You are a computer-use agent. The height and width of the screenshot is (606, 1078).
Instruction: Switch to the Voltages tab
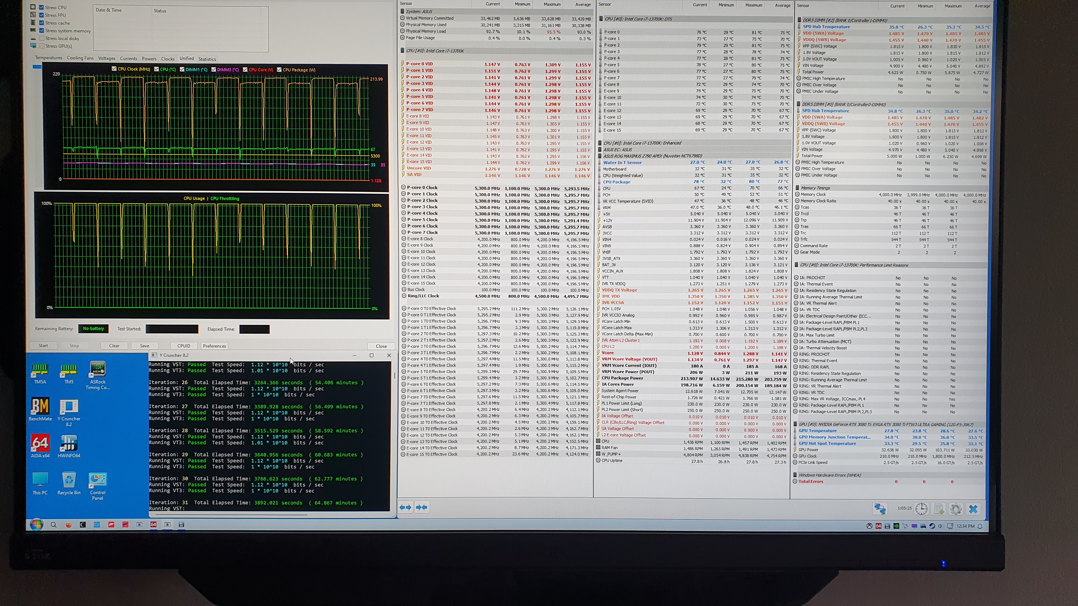(x=107, y=59)
